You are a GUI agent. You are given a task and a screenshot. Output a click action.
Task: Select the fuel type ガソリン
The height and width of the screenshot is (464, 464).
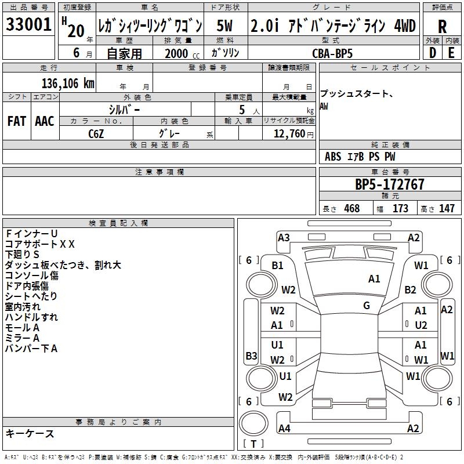pyautogui.click(x=225, y=53)
